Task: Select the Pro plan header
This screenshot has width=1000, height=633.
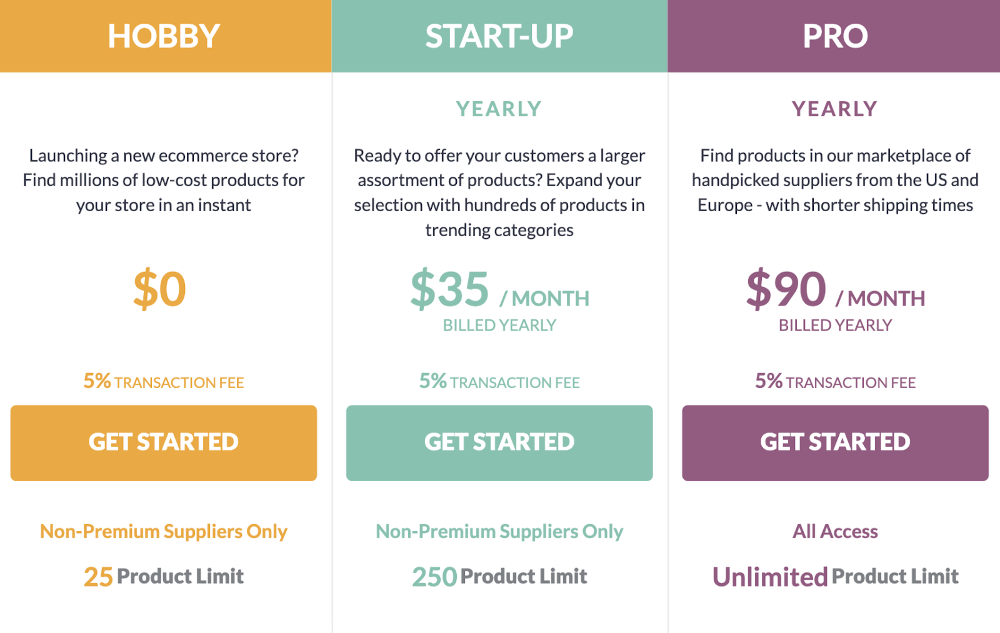Action: click(x=834, y=36)
